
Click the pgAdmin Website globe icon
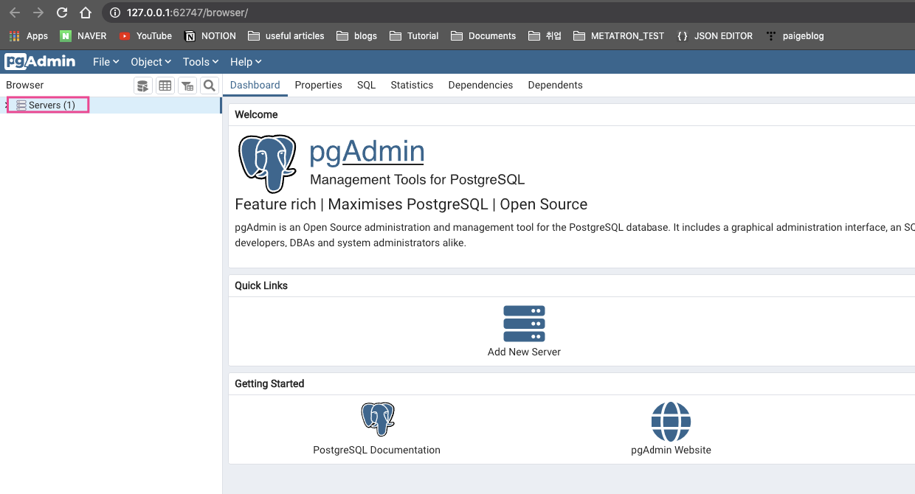tap(671, 422)
